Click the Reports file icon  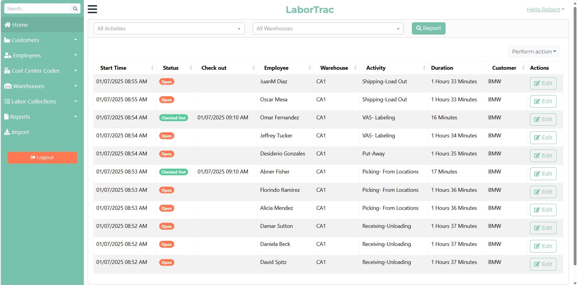click(x=6, y=117)
